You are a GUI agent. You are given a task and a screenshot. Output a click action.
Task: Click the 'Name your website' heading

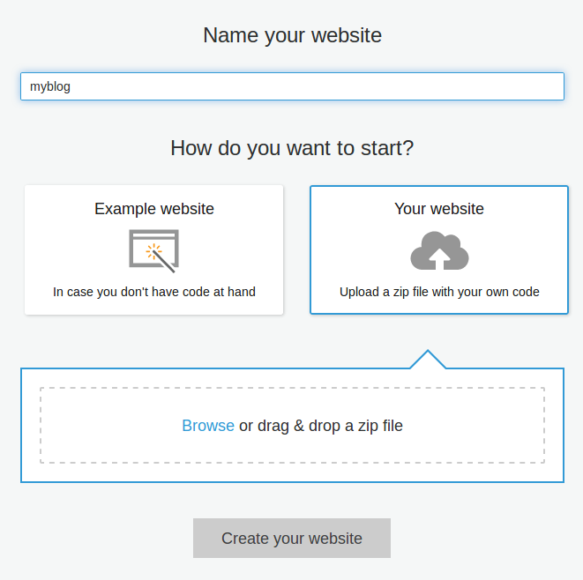point(292,35)
